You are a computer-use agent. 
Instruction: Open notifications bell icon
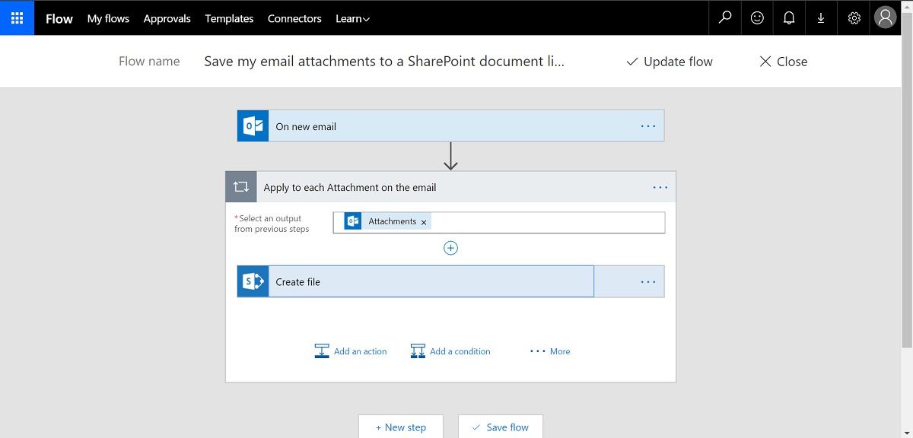[789, 17]
